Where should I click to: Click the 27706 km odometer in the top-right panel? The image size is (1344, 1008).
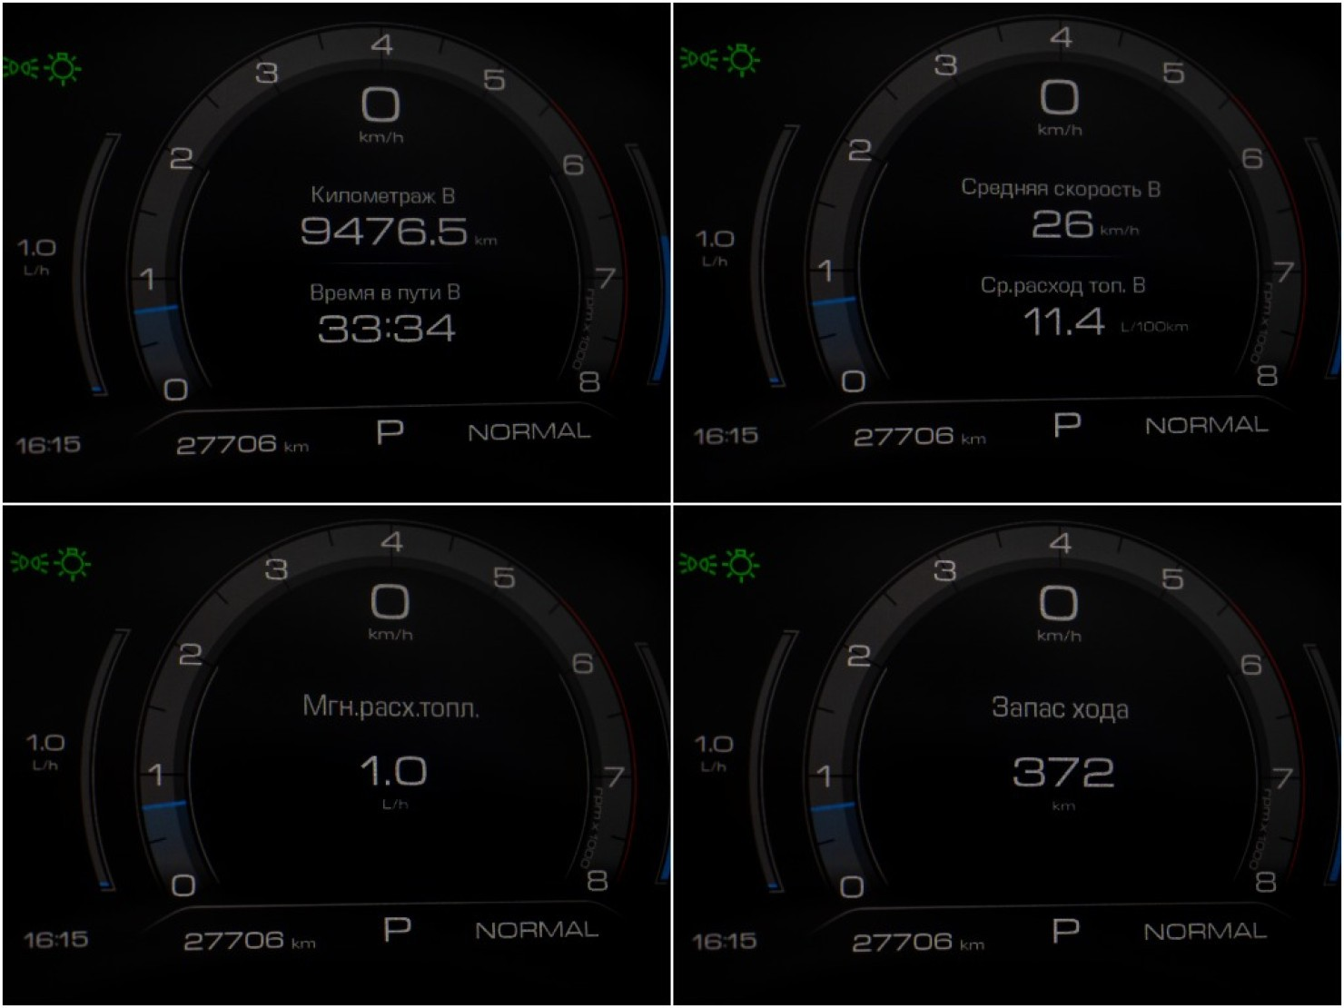(x=919, y=438)
